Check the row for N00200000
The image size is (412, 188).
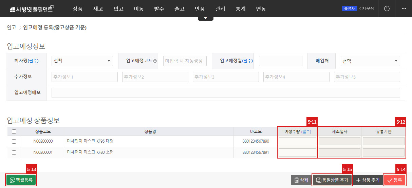(14, 141)
